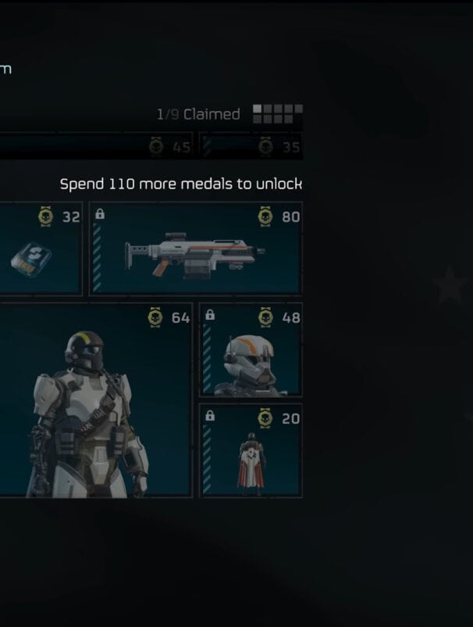
Task: Click the medal skull icon beside 20
Action: point(265,418)
